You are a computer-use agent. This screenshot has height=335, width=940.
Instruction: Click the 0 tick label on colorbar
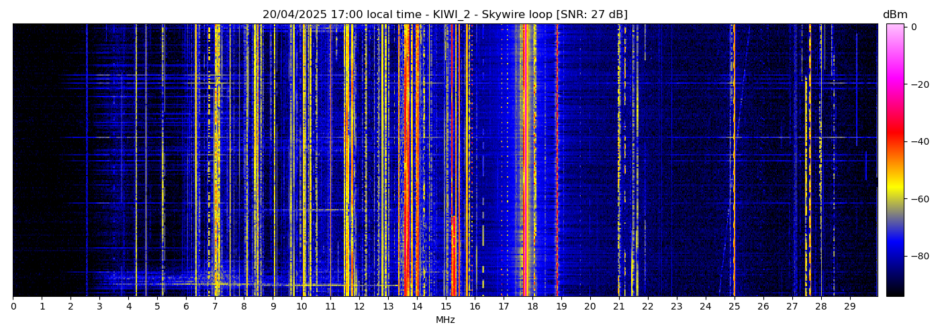(x=914, y=27)
